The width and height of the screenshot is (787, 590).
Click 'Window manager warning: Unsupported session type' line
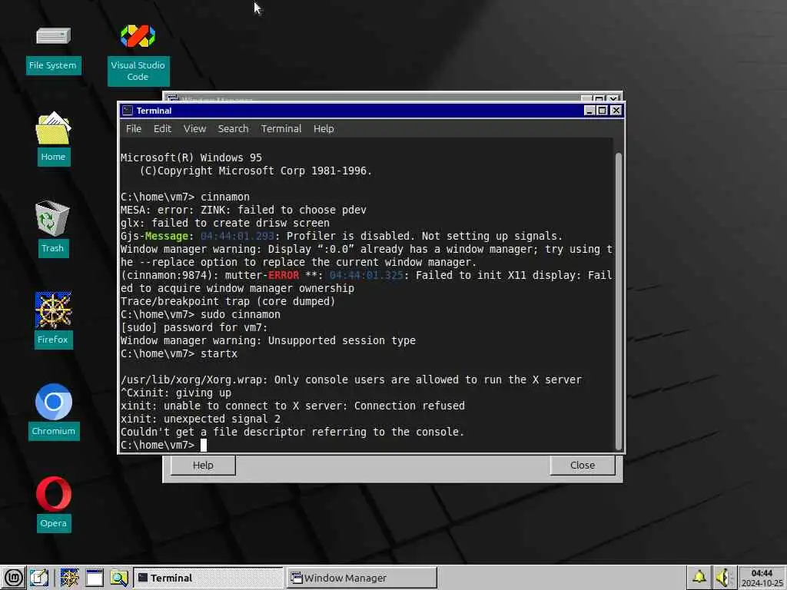tap(268, 340)
